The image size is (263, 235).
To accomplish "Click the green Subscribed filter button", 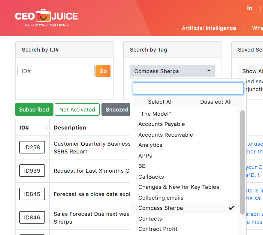I will (34, 109).
